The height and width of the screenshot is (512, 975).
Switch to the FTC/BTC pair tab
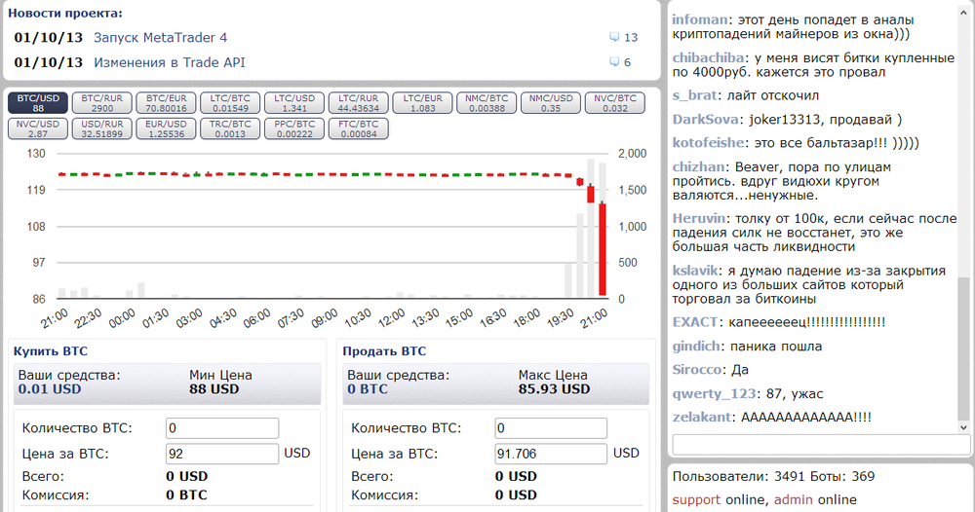[x=358, y=128]
